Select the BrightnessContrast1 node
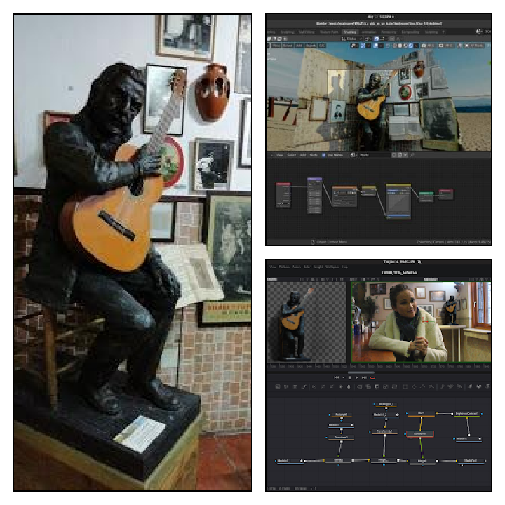Image resolution: width=505 pixels, height=505 pixels. pos(467,414)
